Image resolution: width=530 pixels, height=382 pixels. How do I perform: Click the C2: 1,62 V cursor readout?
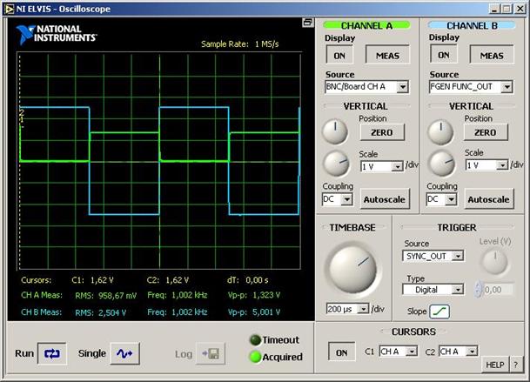pos(168,280)
